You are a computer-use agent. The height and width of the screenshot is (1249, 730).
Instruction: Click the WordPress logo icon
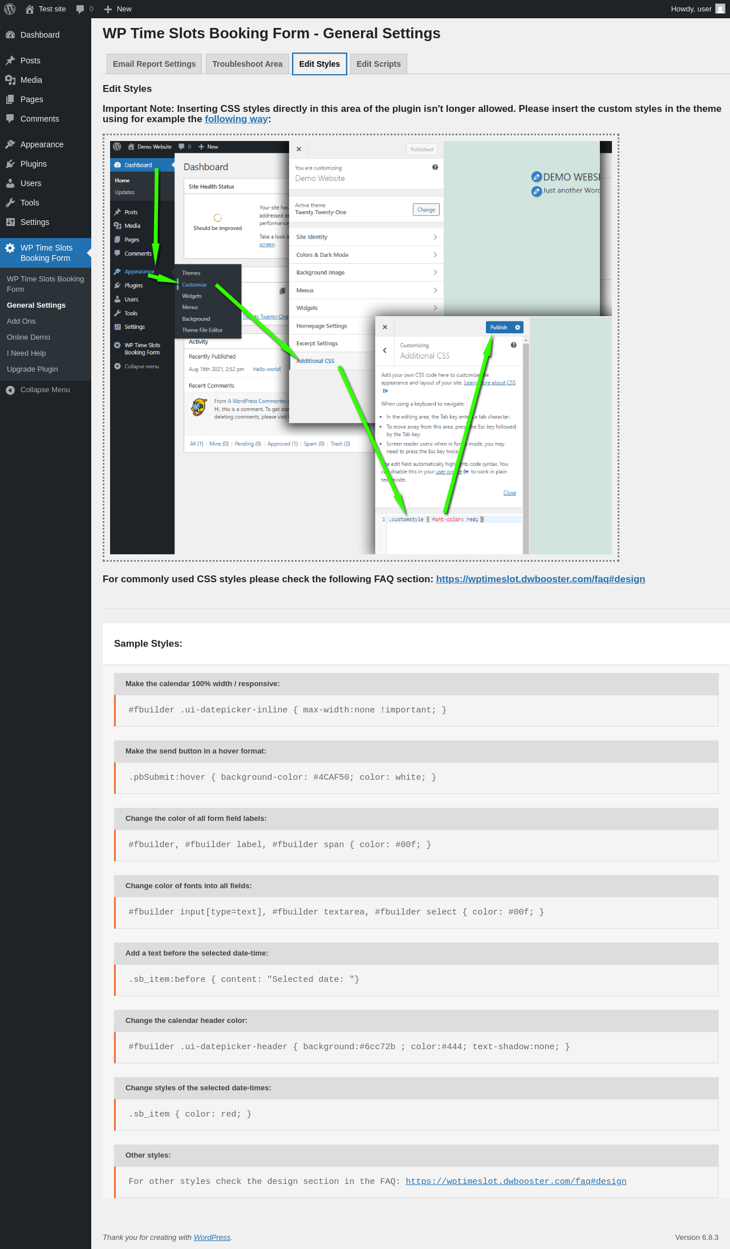(10, 9)
